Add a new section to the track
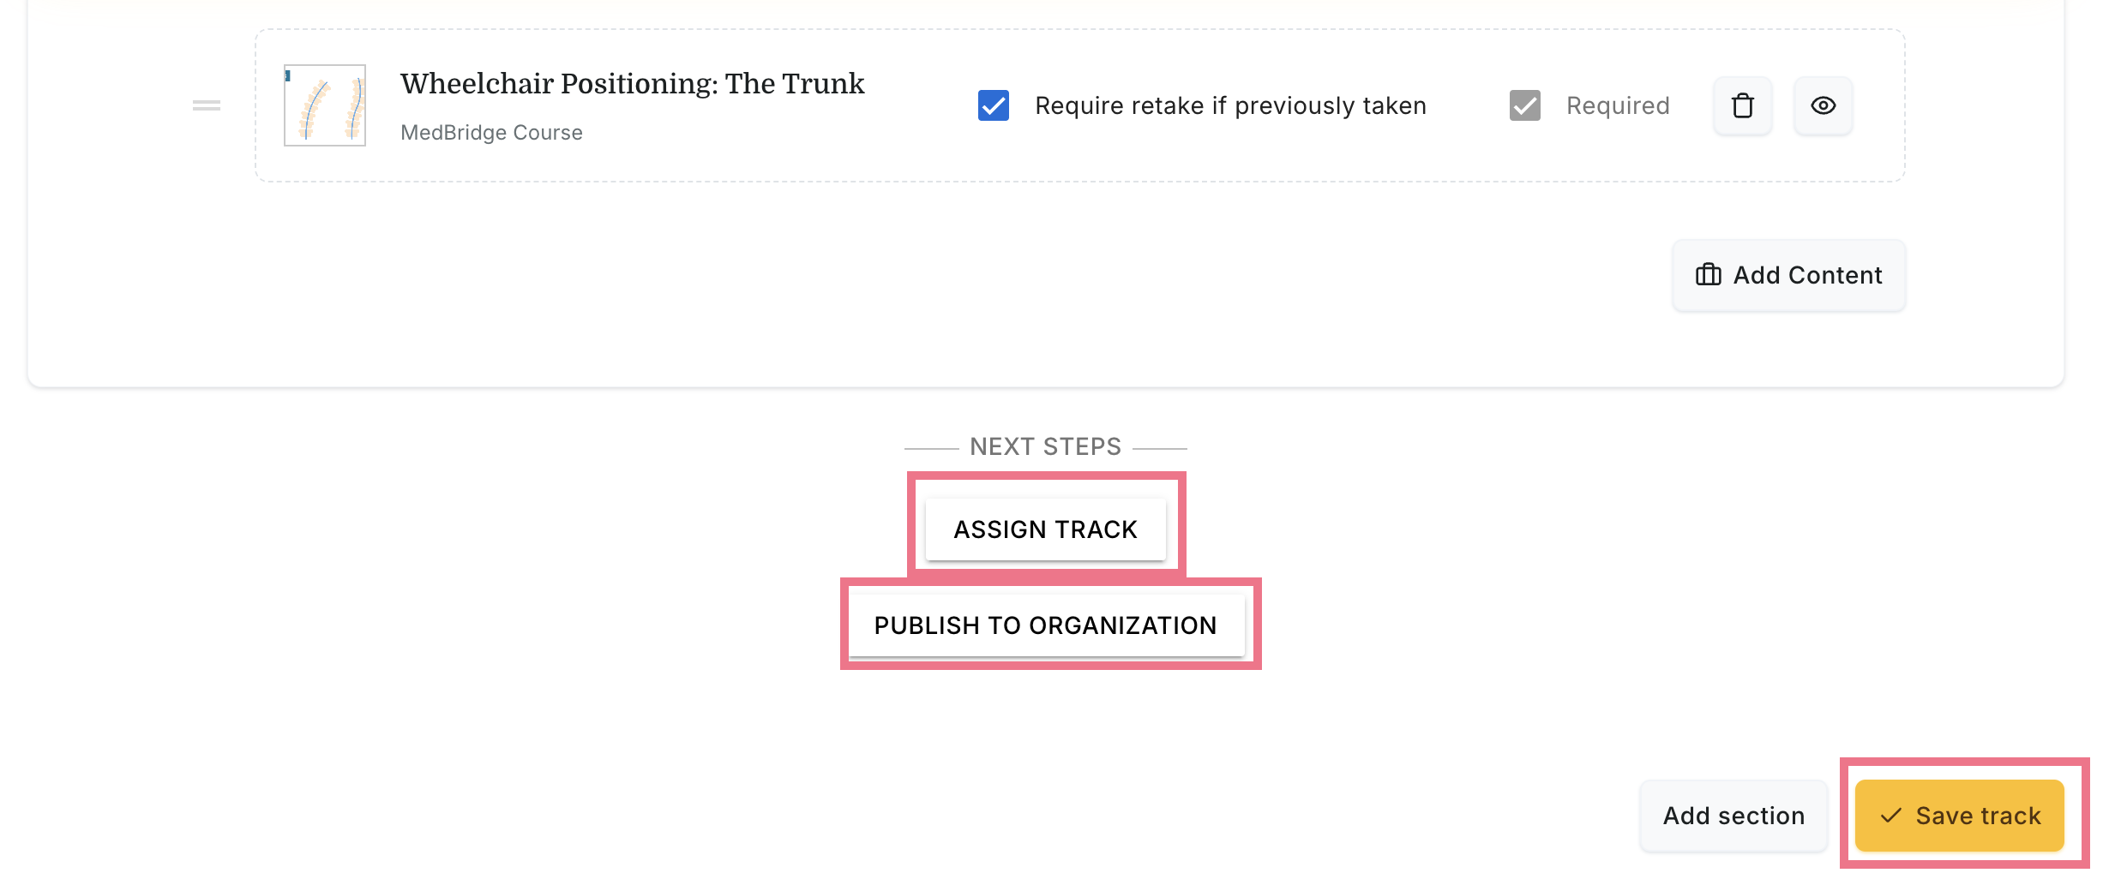The height and width of the screenshot is (879, 2121). coord(1733,816)
